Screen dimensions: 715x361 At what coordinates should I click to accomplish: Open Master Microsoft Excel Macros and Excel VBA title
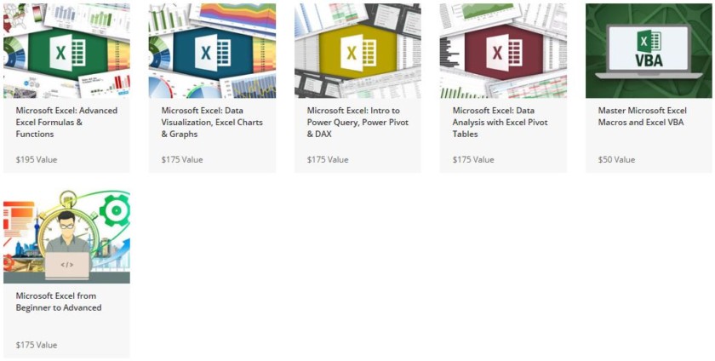click(x=642, y=116)
